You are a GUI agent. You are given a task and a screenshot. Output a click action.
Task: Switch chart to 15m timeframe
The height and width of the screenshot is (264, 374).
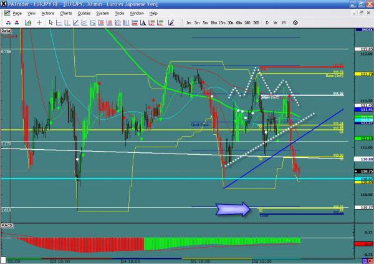pyautogui.click(x=221, y=22)
